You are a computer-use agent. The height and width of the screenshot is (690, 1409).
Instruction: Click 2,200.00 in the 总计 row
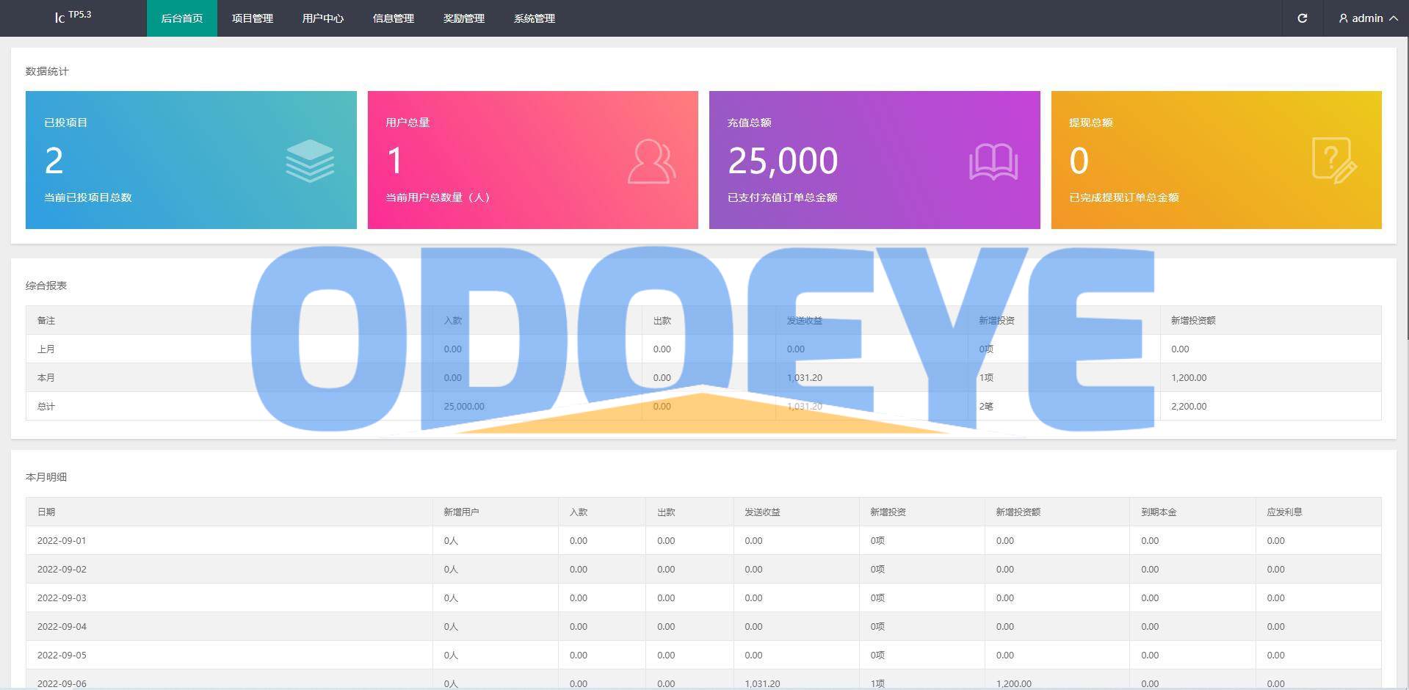(x=1189, y=407)
